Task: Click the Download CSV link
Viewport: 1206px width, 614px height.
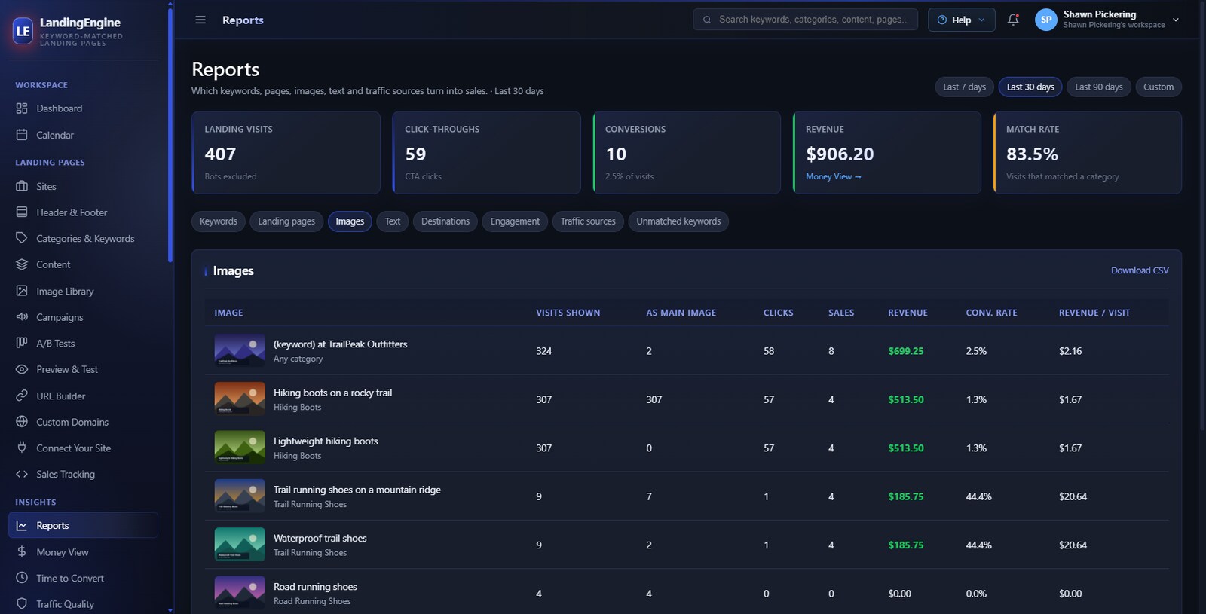Action: pyautogui.click(x=1140, y=270)
